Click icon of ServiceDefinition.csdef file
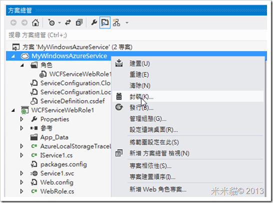273x203 pixels. point(34,101)
